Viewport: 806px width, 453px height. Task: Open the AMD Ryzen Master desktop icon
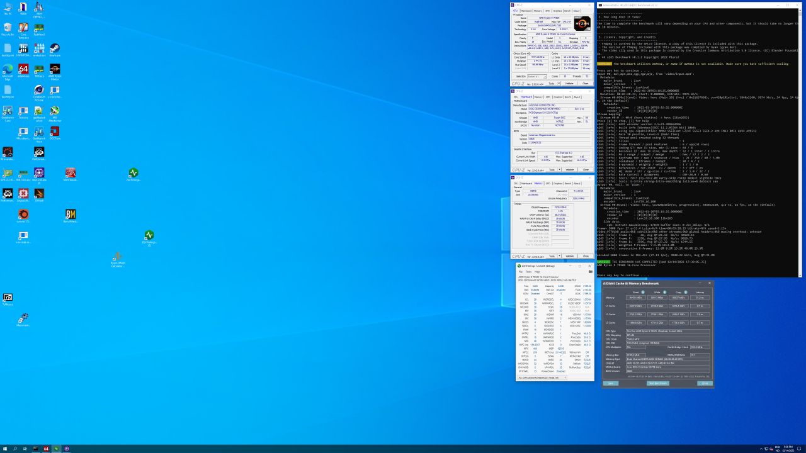55,69
